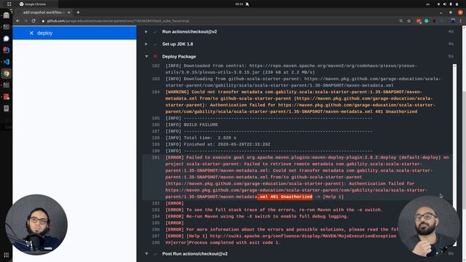Click the address bar URL
The width and height of the screenshot is (466, 262).
118,21
